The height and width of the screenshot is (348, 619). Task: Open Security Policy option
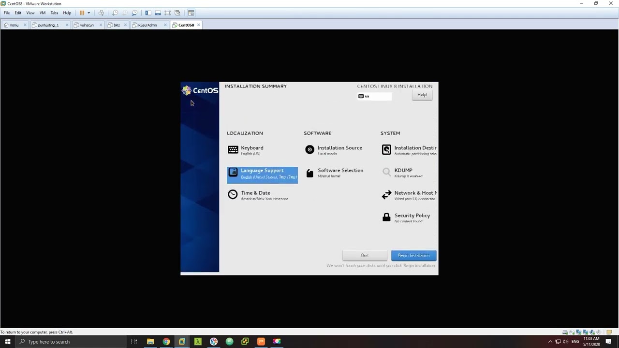(406, 218)
